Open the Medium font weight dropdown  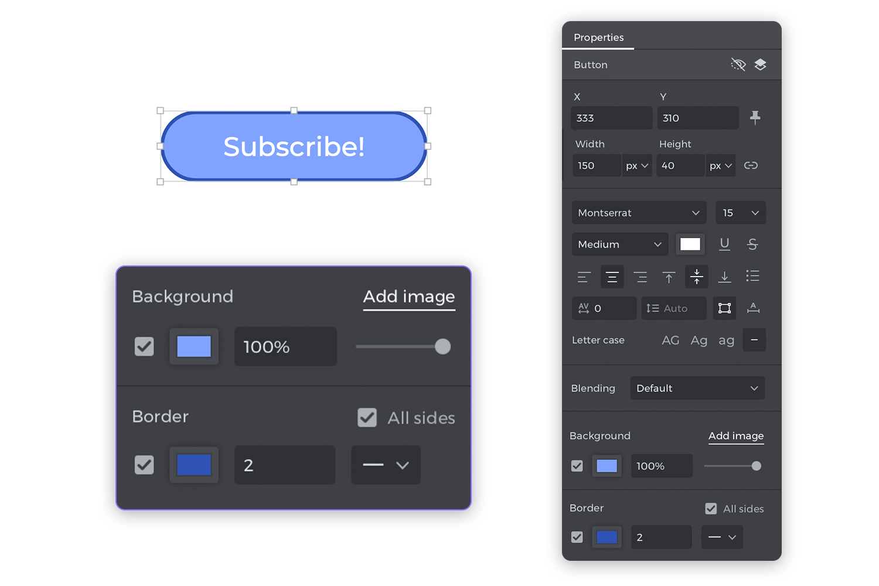coord(620,244)
